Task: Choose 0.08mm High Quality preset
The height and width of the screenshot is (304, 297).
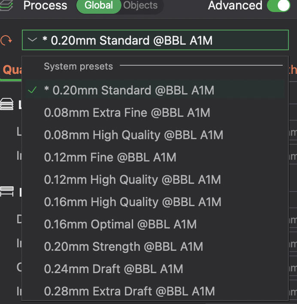Action: (133, 135)
